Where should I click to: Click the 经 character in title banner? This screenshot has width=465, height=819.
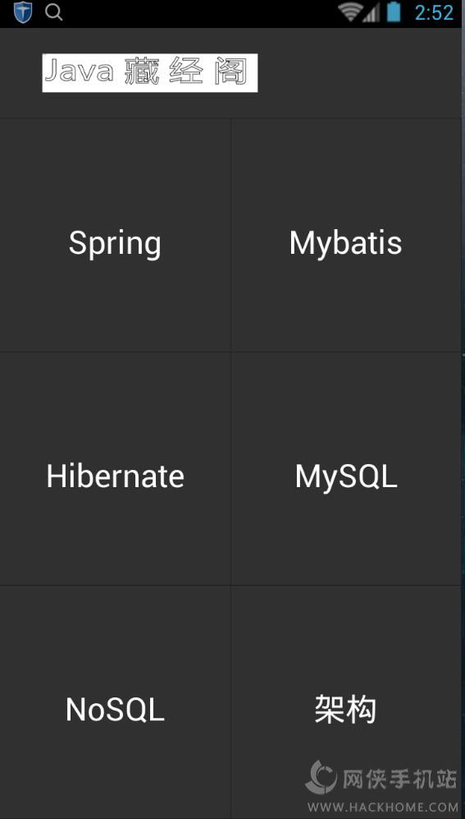point(187,71)
